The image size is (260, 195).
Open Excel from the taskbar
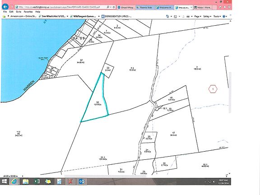pos(37,181)
